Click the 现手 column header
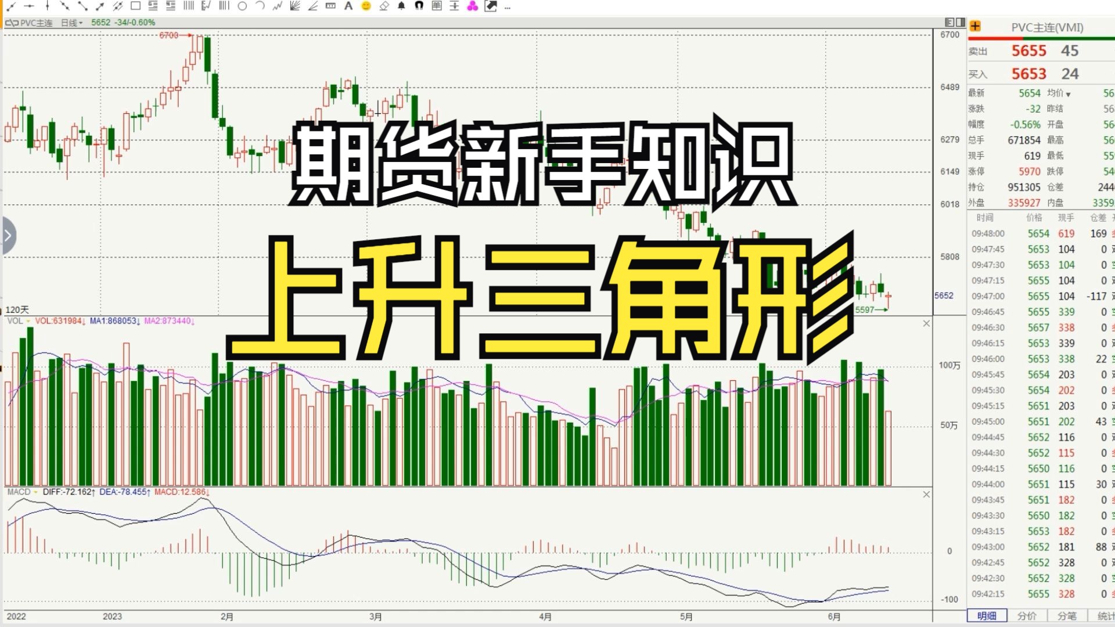 click(1066, 218)
